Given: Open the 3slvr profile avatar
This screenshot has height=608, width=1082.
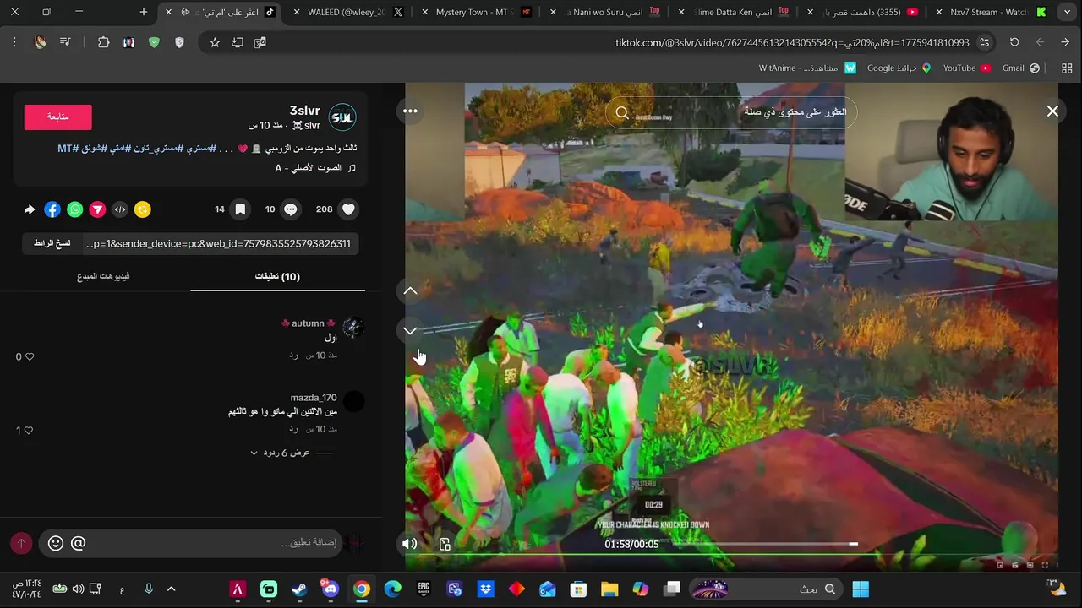Looking at the screenshot, I should tap(342, 117).
